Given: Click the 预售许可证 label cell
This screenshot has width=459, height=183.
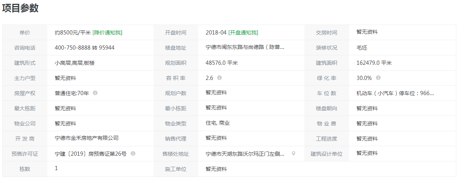Looking at the screenshot, I should pos(25,154).
